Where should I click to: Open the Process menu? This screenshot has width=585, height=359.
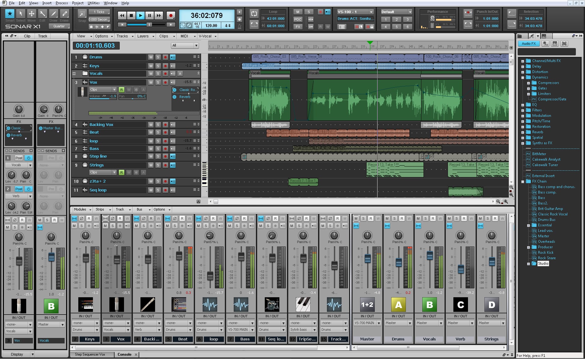(x=62, y=3)
